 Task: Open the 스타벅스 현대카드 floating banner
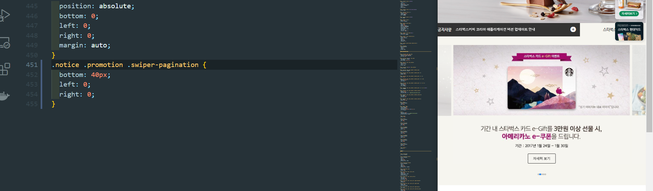tap(629, 31)
